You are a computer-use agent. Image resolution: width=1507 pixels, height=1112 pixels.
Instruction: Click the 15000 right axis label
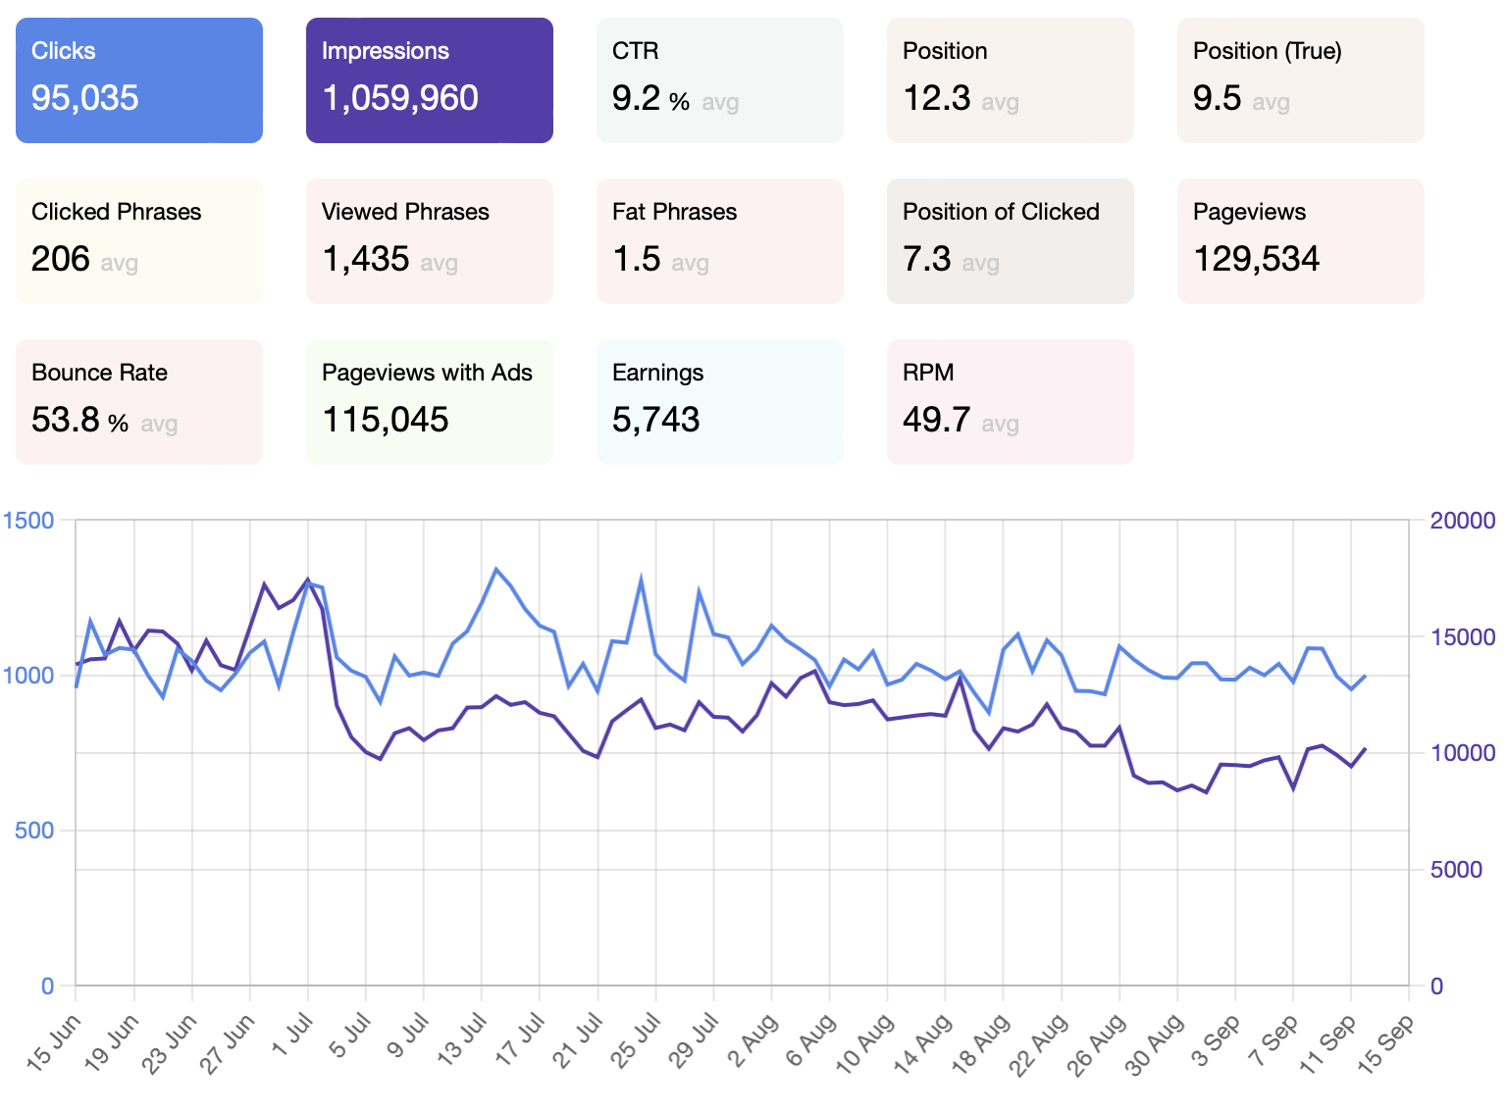pyautogui.click(x=1463, y=637)
